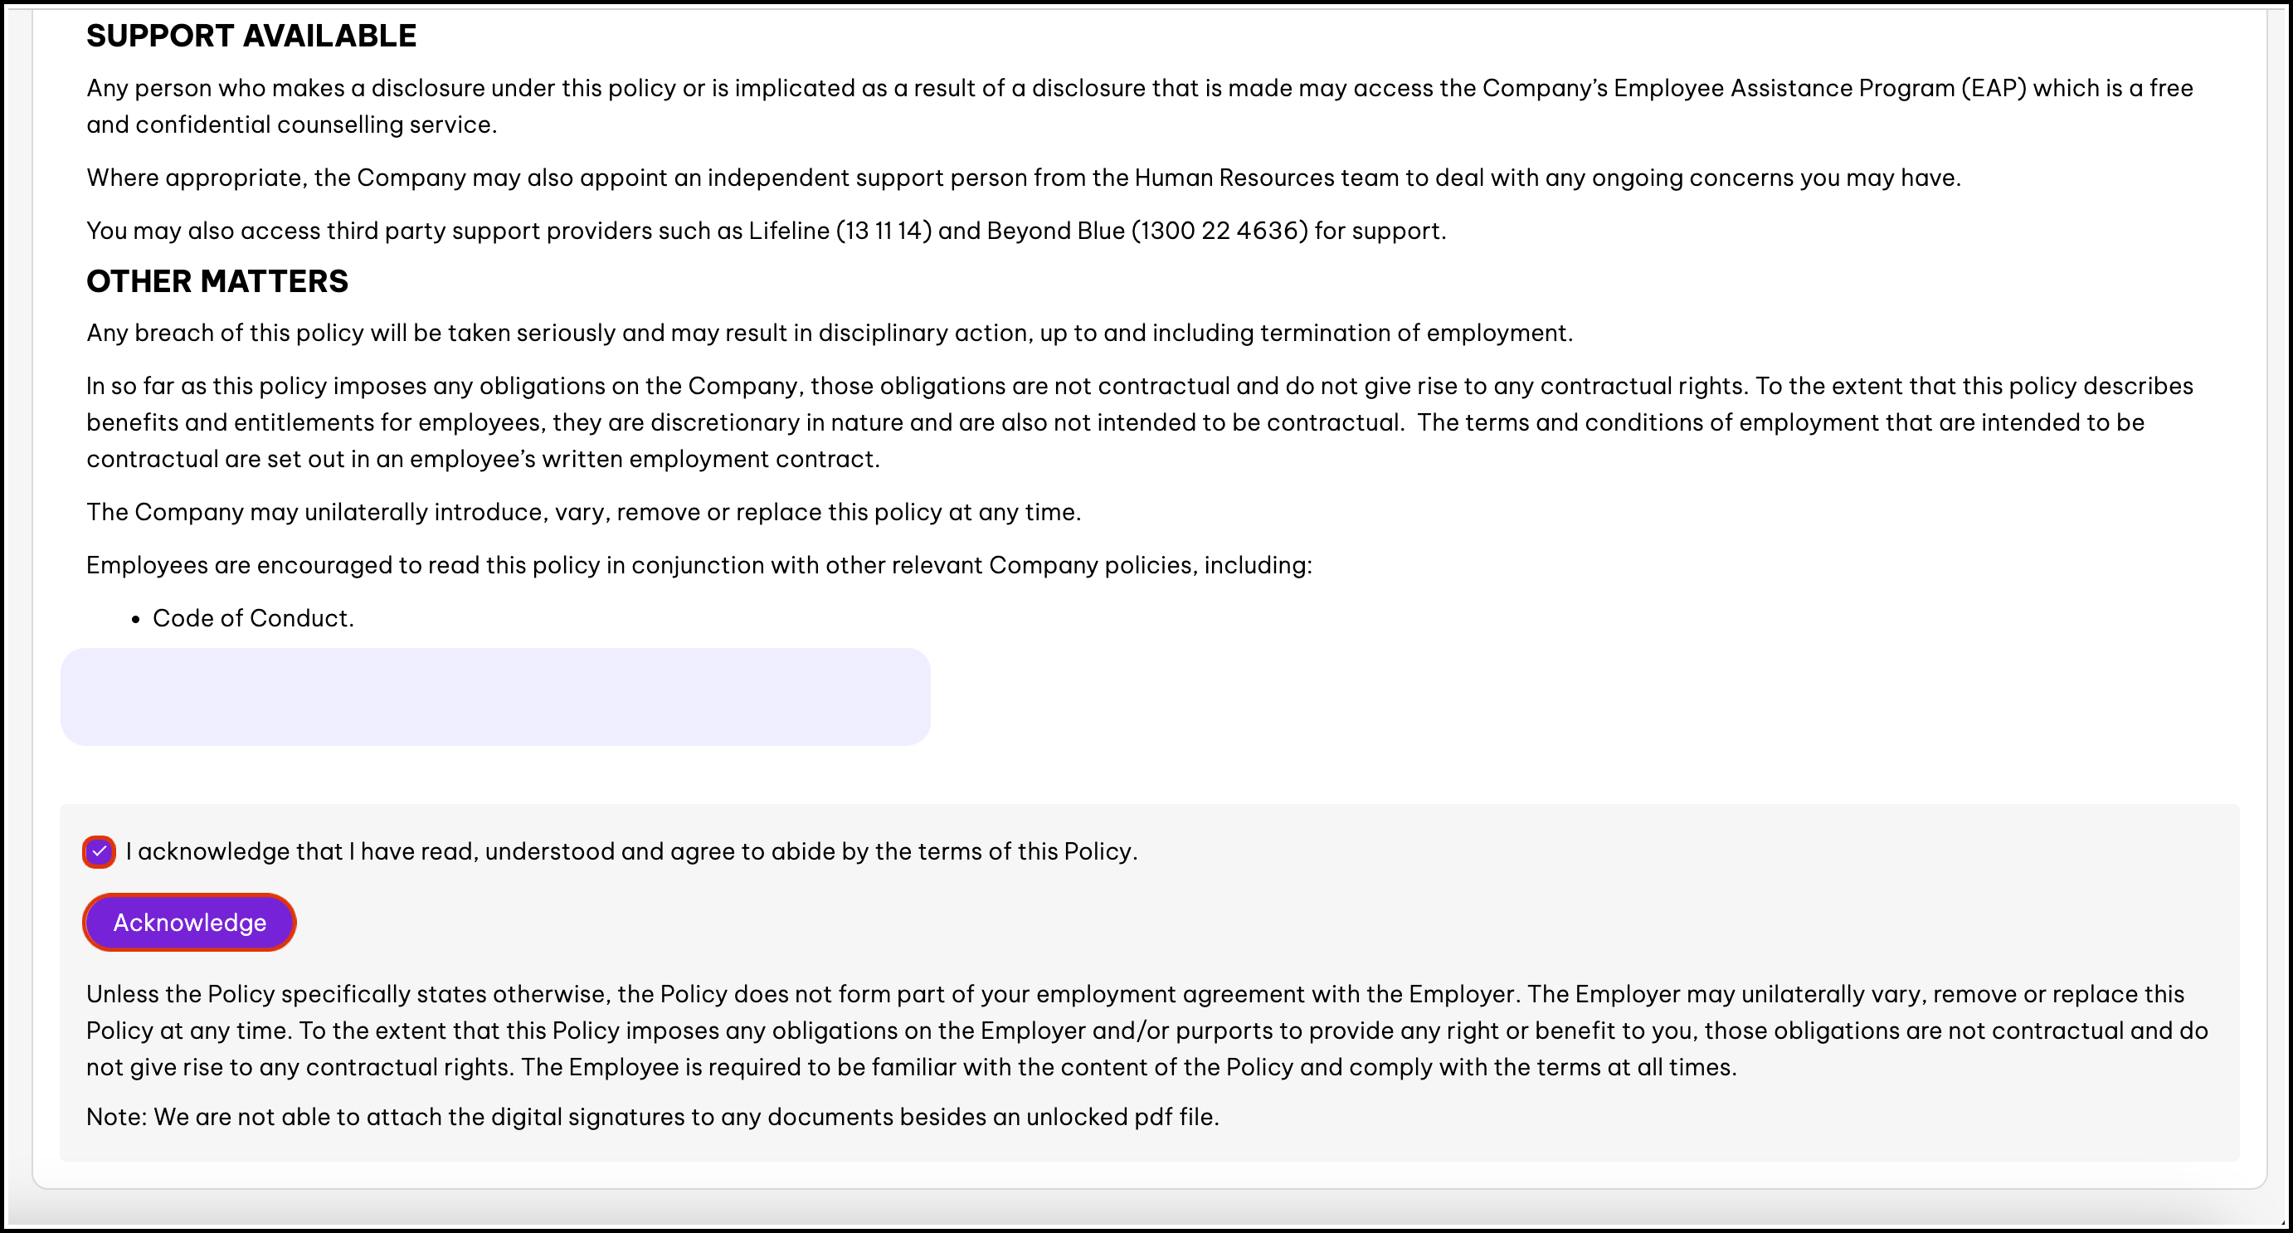This screenshot has height=1233, width=2293.
Task: Click the SUPPORT AVAILABLE heading
Action: pyautogui.click(x=251, y=37)
